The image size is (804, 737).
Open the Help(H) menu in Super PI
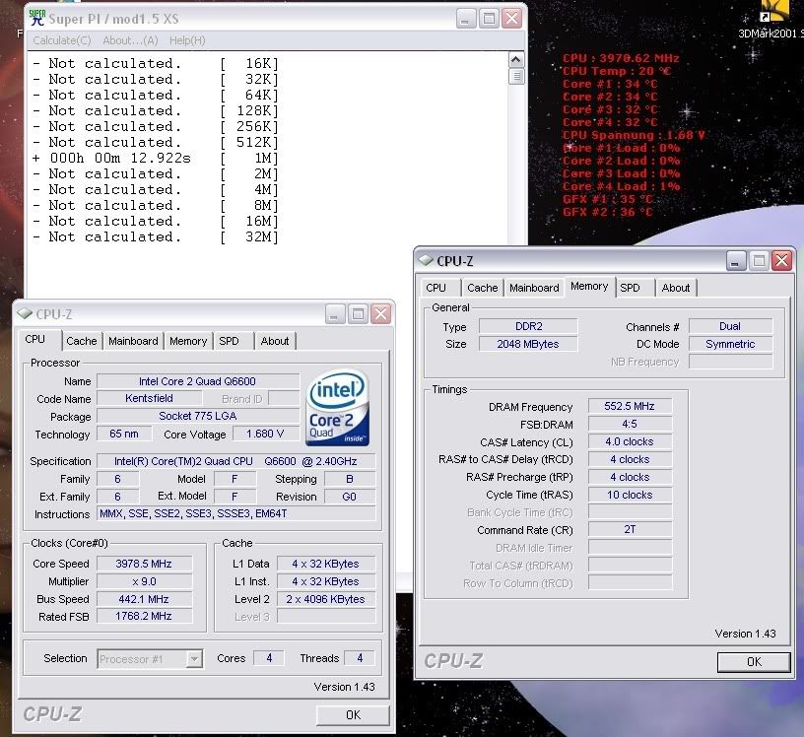tap(187, 40)
